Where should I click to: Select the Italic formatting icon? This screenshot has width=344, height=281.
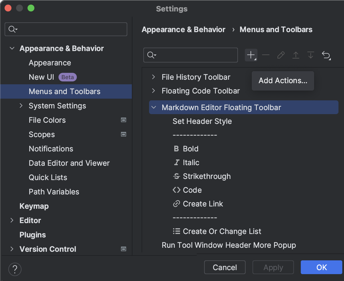176,162
